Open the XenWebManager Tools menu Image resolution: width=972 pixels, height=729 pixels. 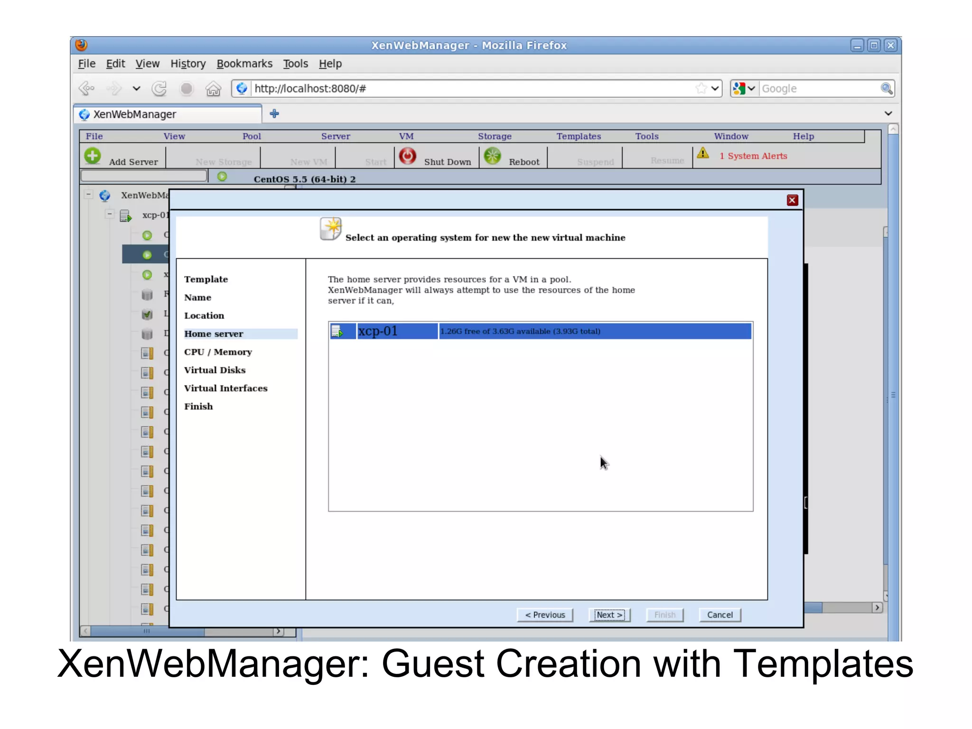[x=647, y=136]
